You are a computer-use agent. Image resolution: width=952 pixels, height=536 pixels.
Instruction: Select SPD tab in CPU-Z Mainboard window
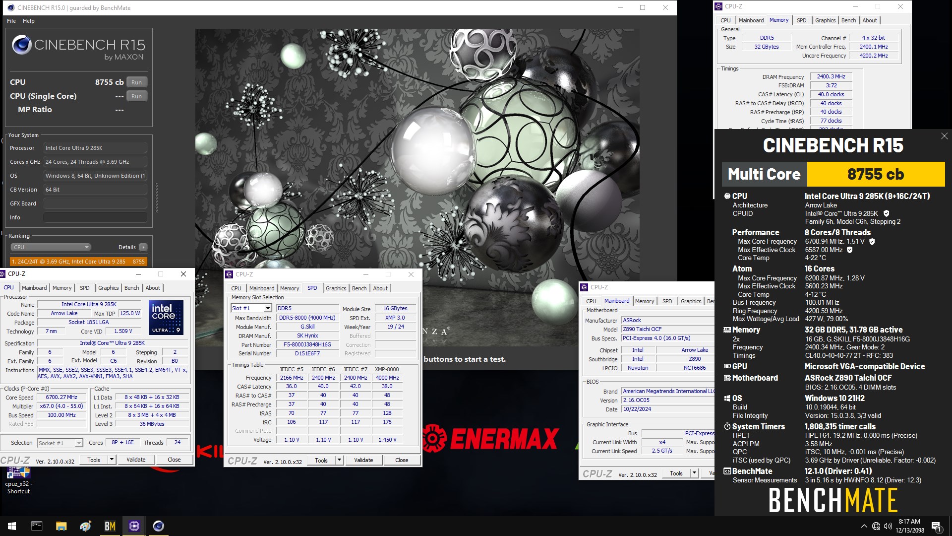point(667,301)
